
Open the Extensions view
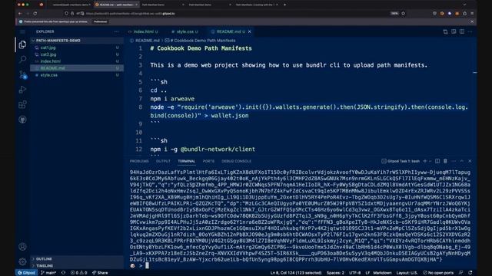point(22,104)
